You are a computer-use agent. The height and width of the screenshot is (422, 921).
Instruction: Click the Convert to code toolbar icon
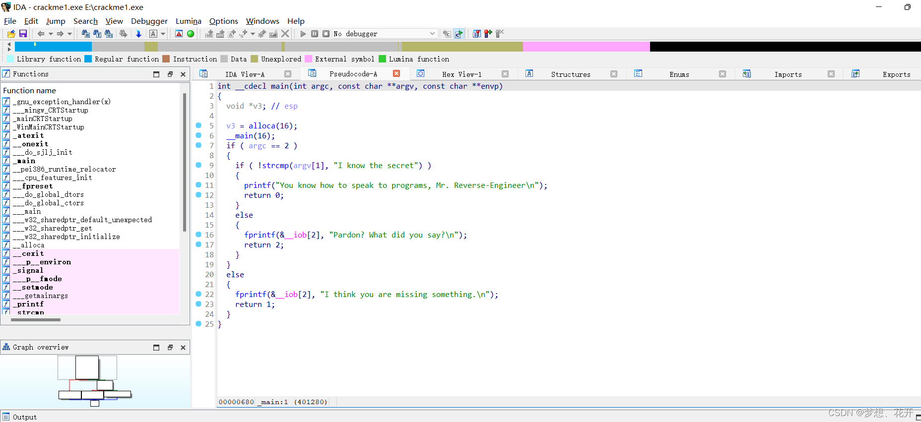(x=209, y=34)
